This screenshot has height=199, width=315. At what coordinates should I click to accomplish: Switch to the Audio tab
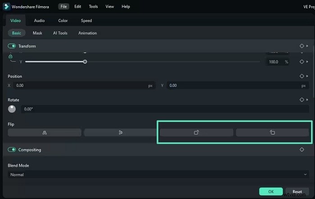pos(39,21)
